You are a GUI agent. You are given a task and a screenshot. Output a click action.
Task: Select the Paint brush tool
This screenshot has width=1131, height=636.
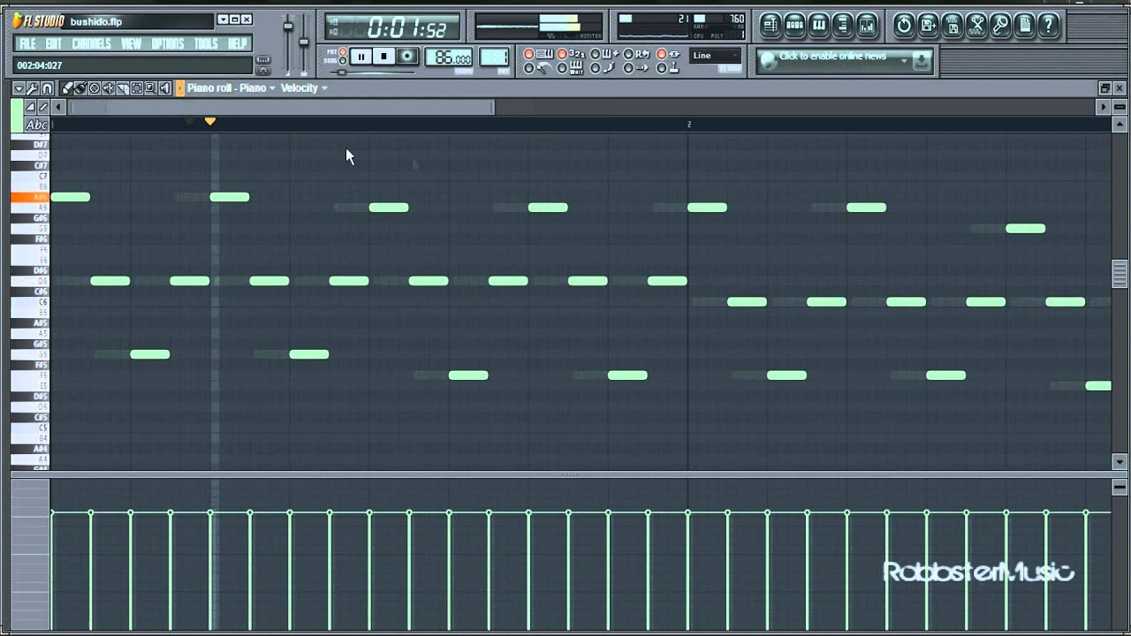coord(80,88)
